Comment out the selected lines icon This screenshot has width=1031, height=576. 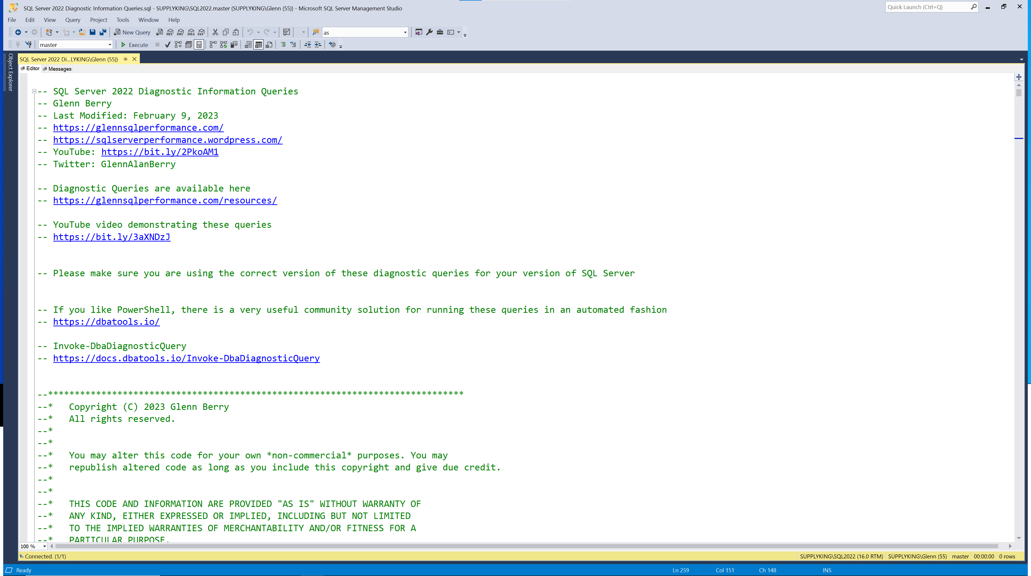tap(283, 45)
